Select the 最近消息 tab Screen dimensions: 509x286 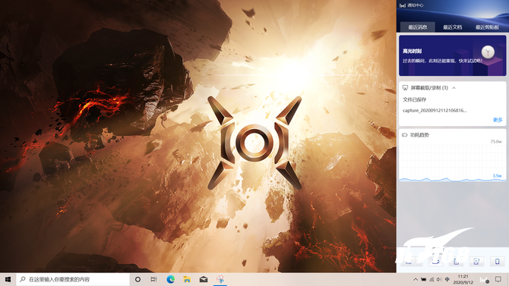point(418,27)
